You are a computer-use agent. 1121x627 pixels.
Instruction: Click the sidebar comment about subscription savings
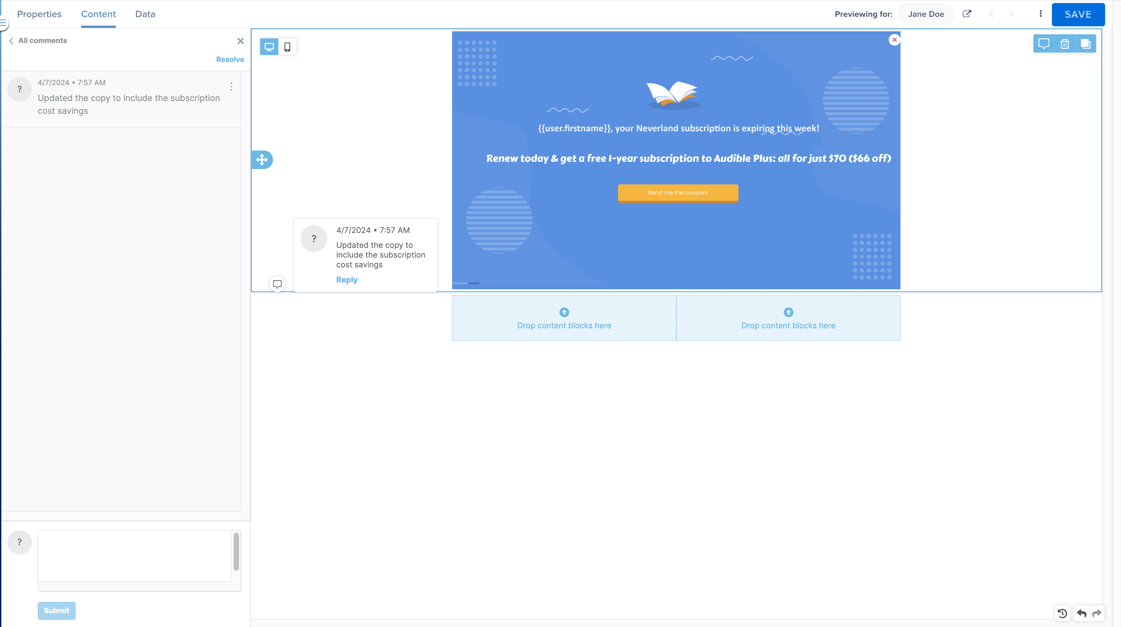pyautogui.click(x=129, y=104)
